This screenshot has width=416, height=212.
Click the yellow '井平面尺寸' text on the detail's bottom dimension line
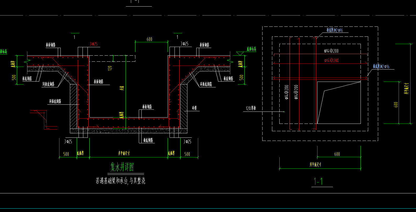124,153
